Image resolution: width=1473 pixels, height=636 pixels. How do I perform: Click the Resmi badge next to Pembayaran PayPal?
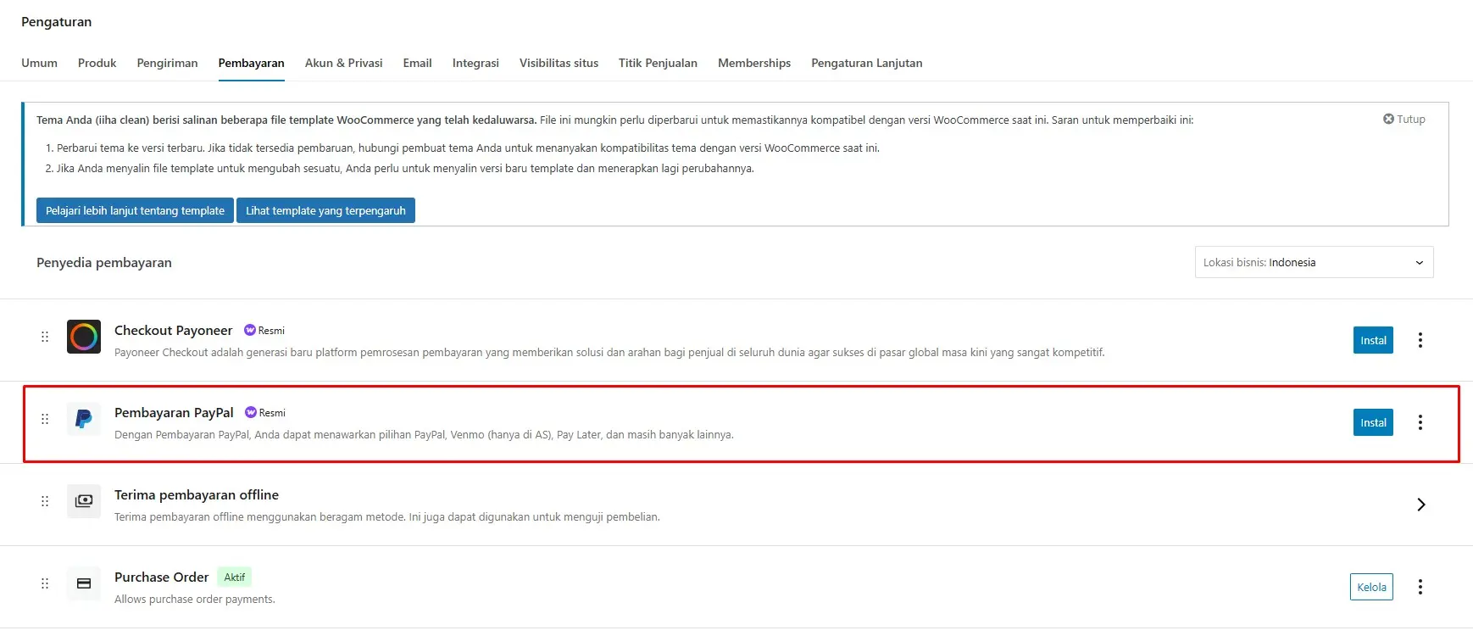(x=265, y=412)
